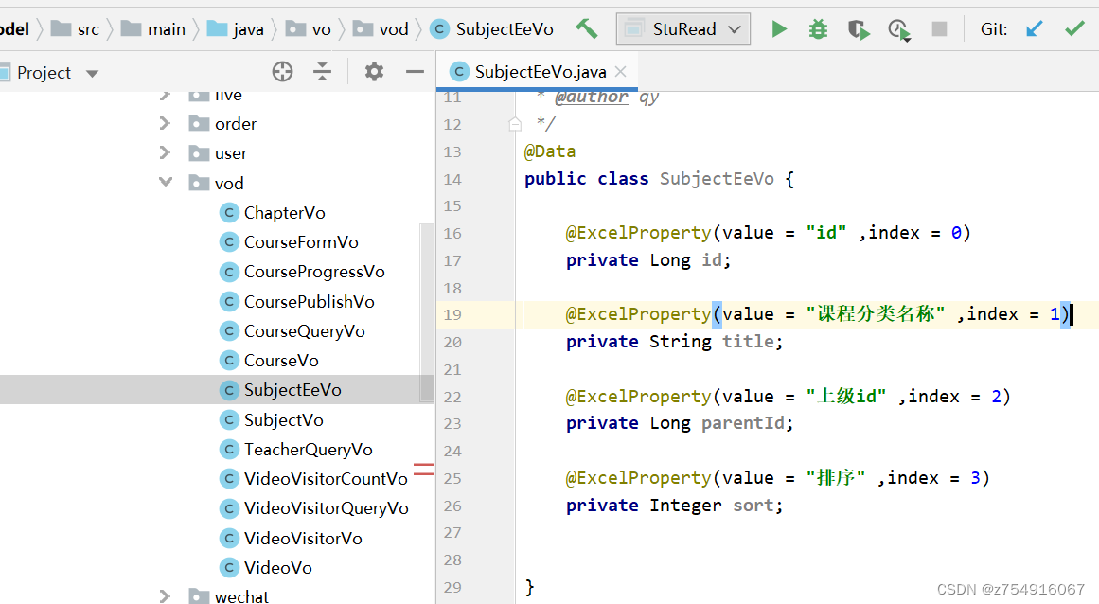Screen dimensions: 1099x604
Task: Collapse all using the Project panel icon
Action: click(323, 72)
